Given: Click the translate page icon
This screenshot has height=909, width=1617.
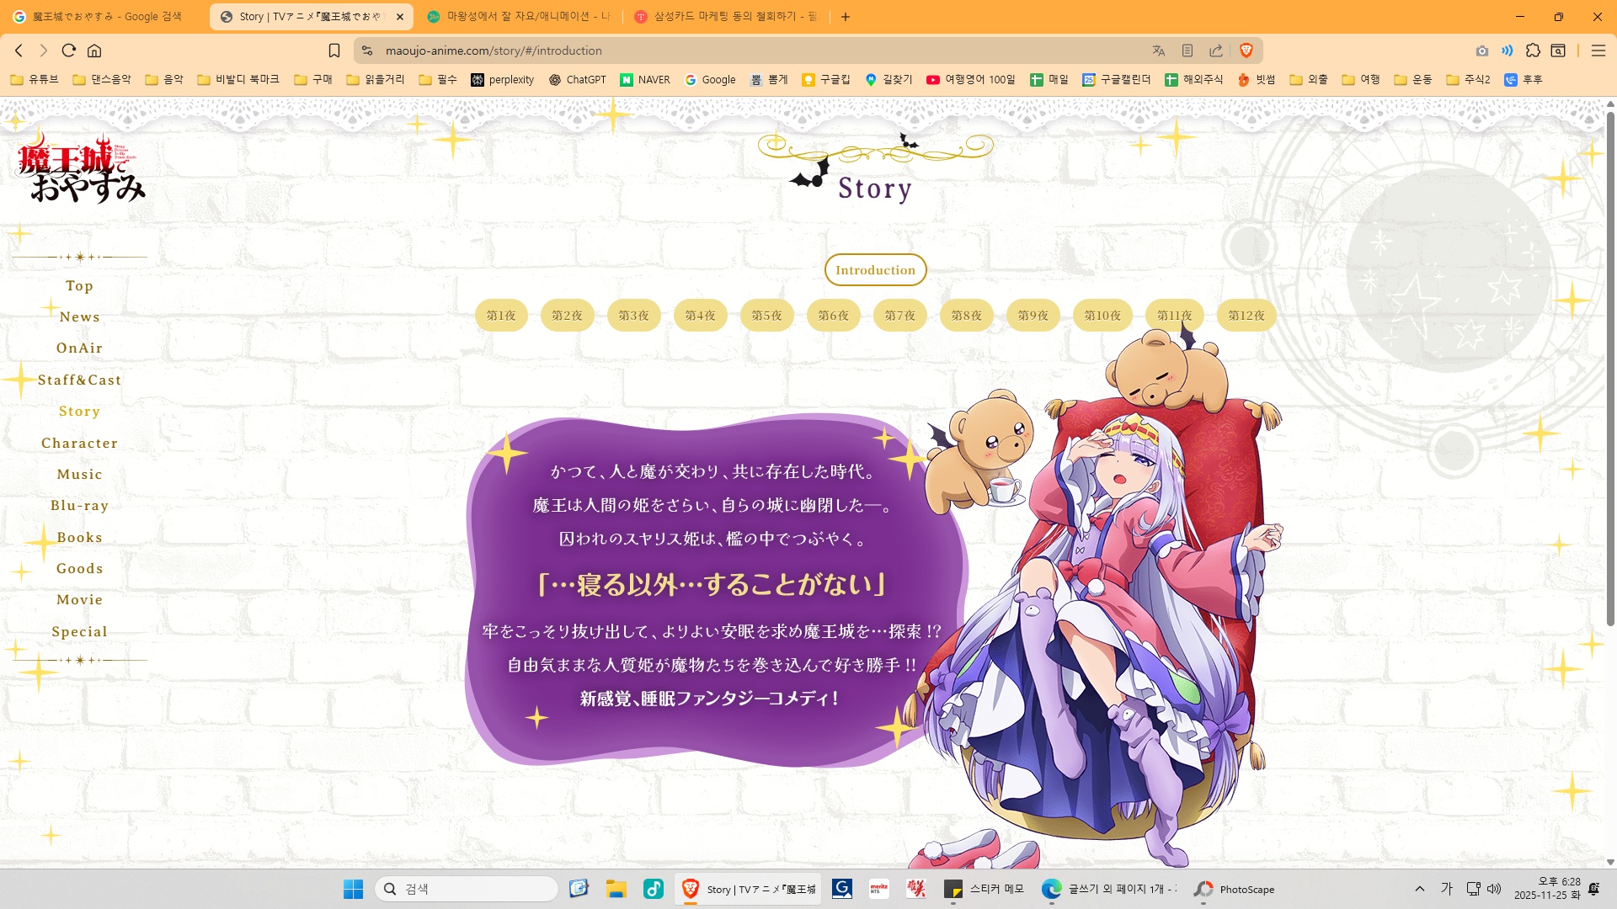Looking at the screenshot, I should pyautogui.click(x=1159, y=50).
